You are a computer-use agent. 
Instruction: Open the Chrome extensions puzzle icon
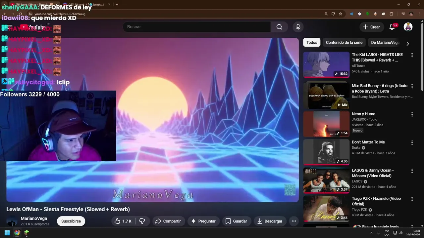pos(392,14)
